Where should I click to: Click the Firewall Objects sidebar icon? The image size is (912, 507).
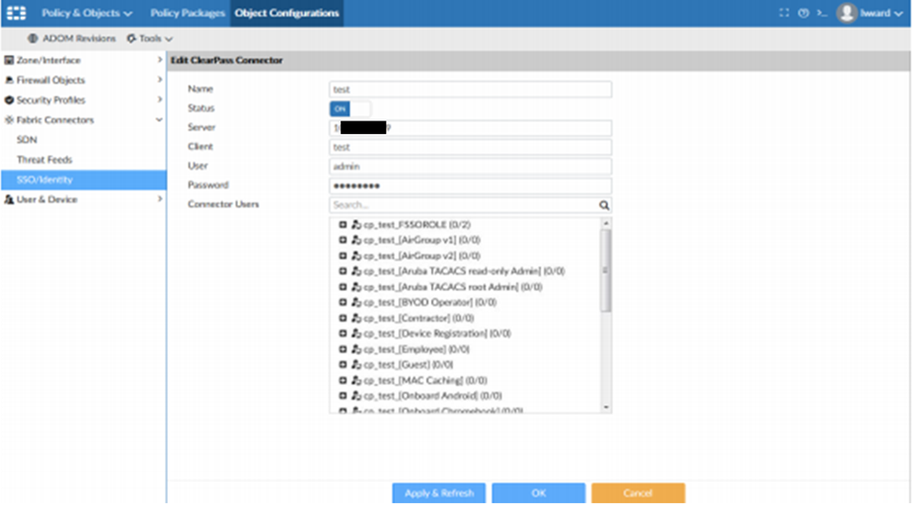(x=9, y=80)
